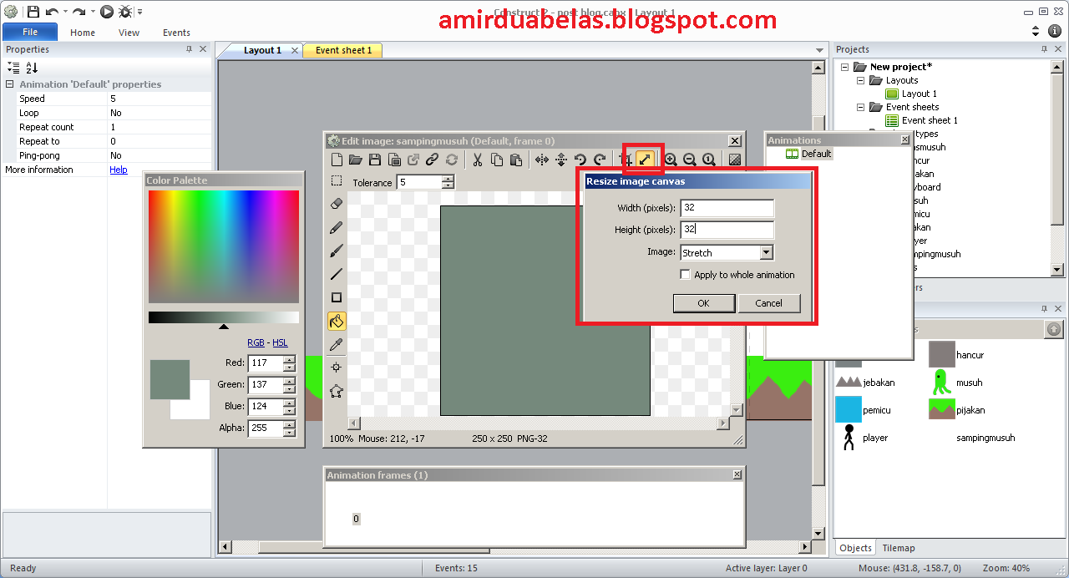Undo the last image edit

580,160
